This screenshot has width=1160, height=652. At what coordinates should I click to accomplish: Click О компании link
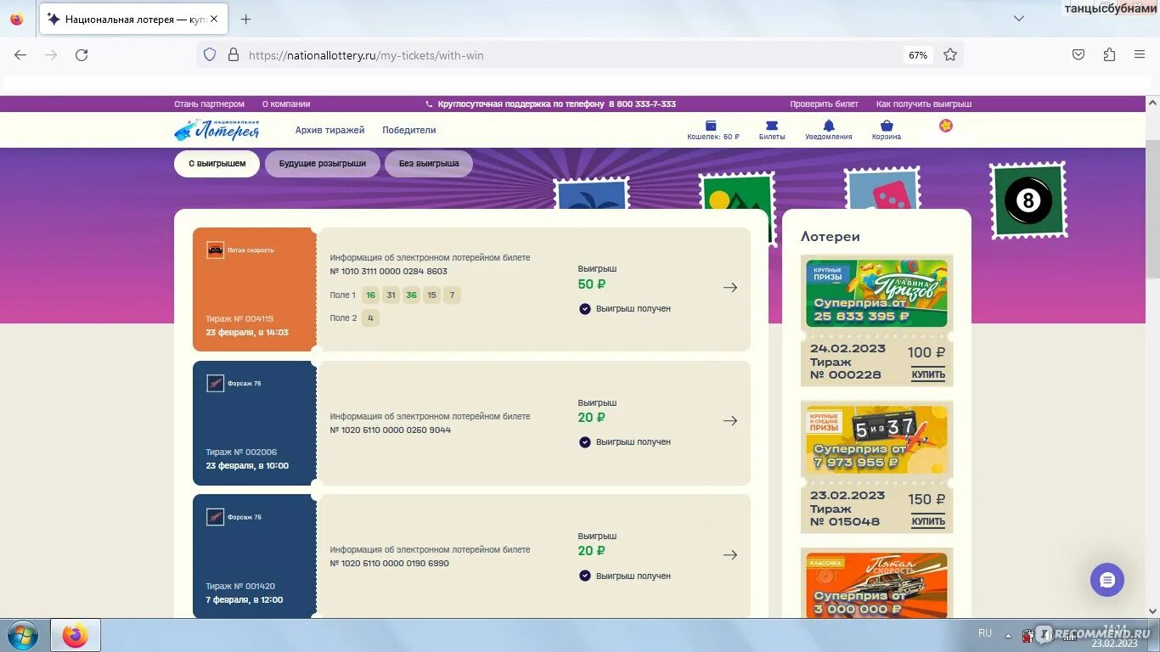click(286, 104)
